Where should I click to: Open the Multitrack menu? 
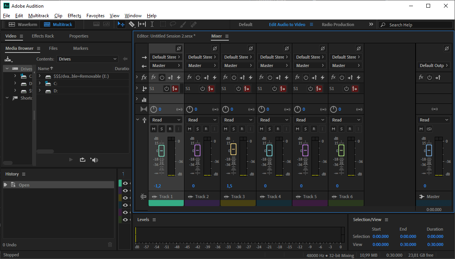pyautogui.click(x=39, y=16)
